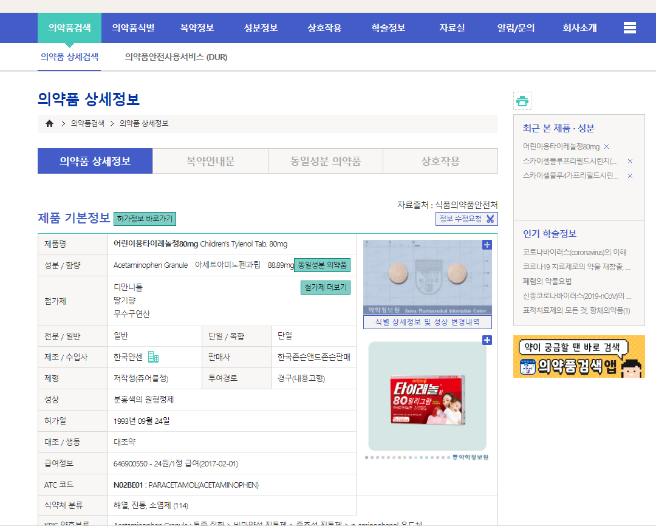656x532 pixels.
Task: Click the 의약품검색앱 banner
Action: 579,356
